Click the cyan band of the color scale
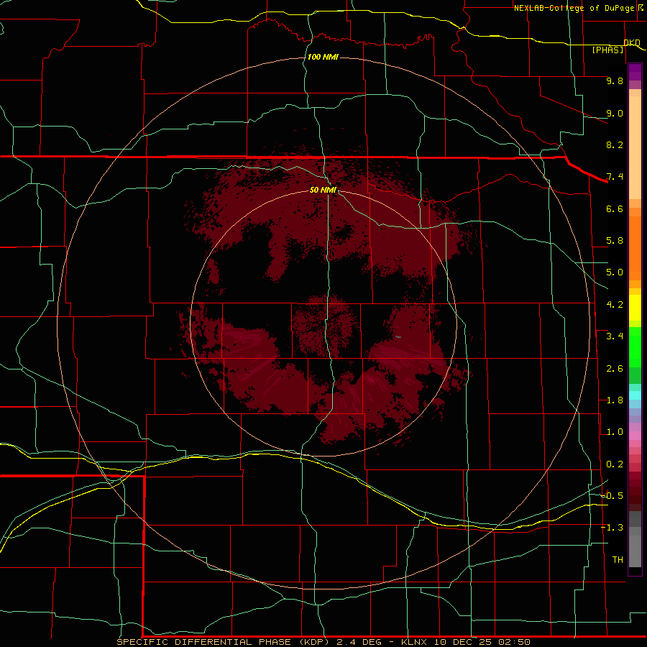 (x=635, y=395)
